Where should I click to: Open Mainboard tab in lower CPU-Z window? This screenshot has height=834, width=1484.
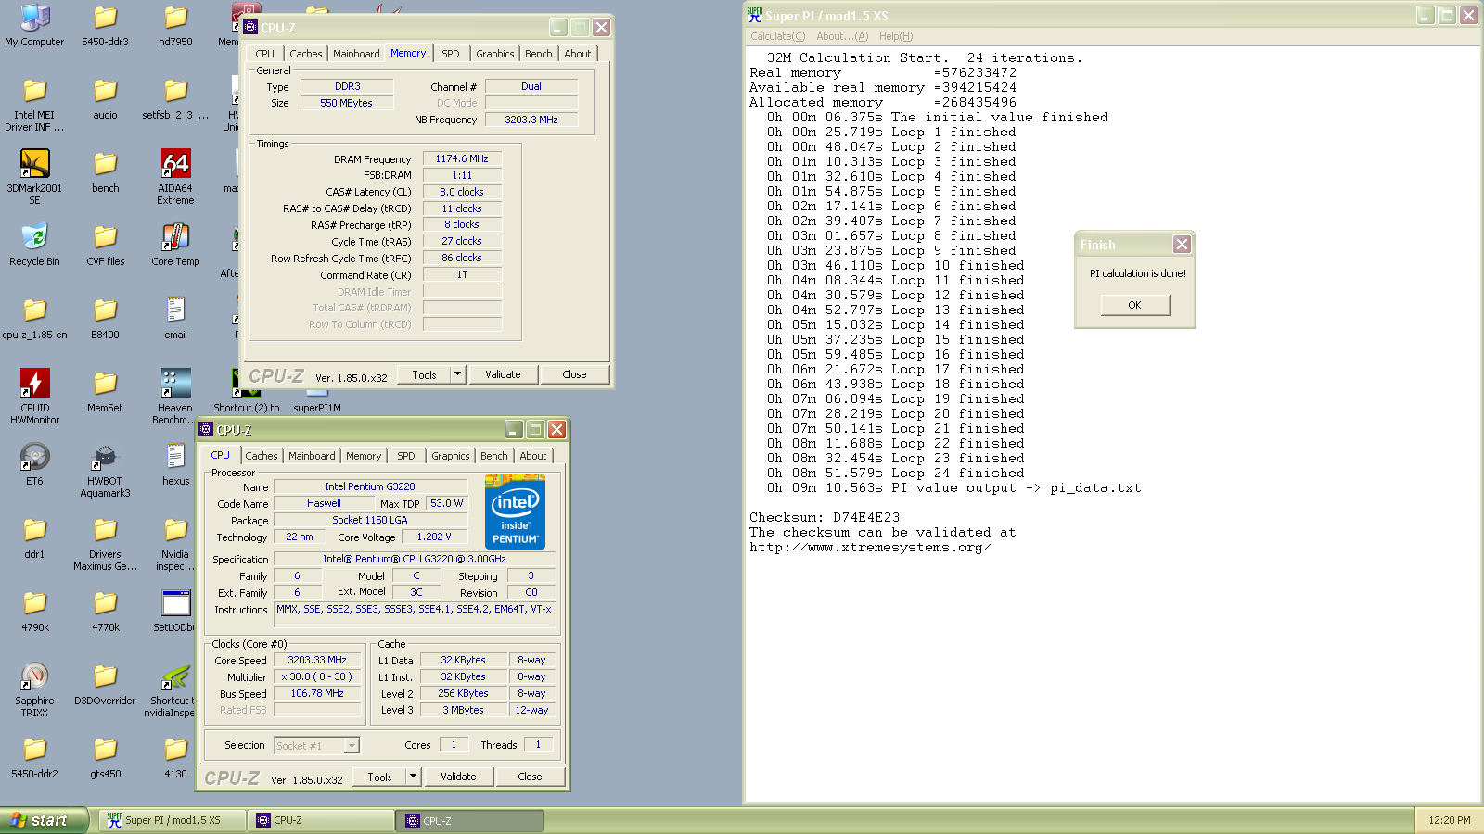(x=312, y=456)
